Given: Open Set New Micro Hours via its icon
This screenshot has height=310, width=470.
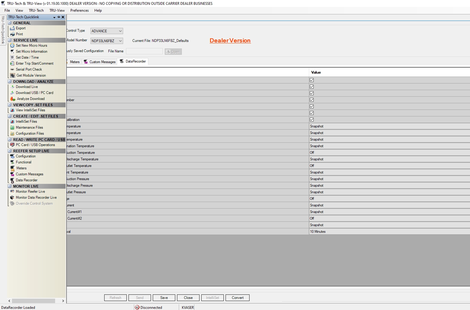Looking at the screenshot, I should (12, 45).
